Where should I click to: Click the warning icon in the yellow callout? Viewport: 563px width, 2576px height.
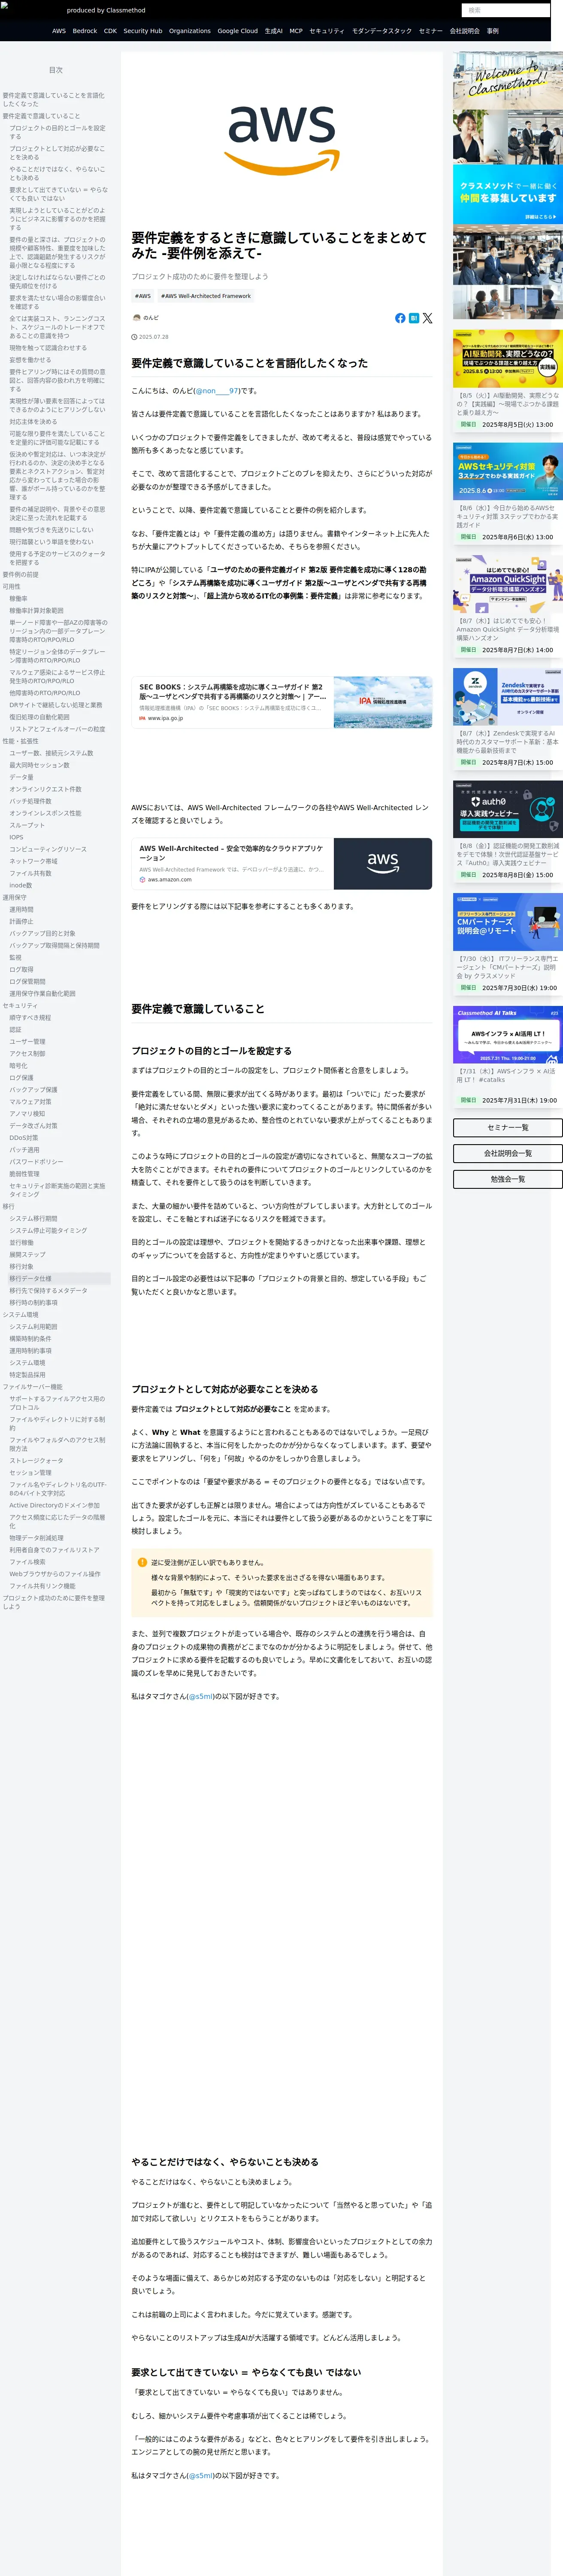tap(142, 1562)
